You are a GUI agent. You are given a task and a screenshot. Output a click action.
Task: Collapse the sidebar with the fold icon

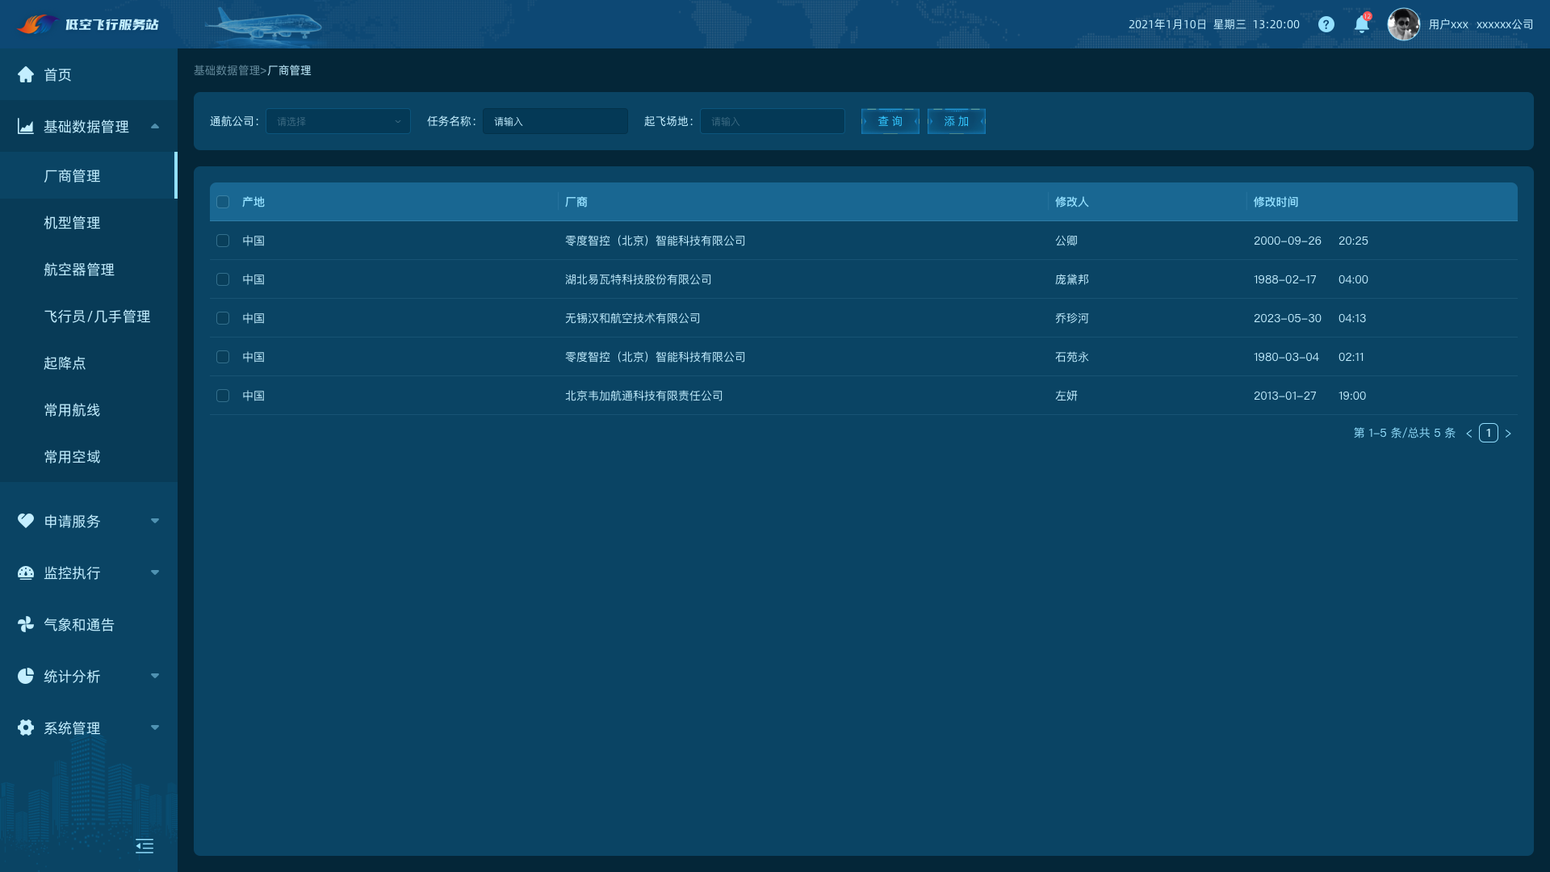click(145, 845)
